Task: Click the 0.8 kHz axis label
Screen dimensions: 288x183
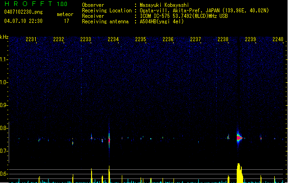Action: tap(4, 128)
